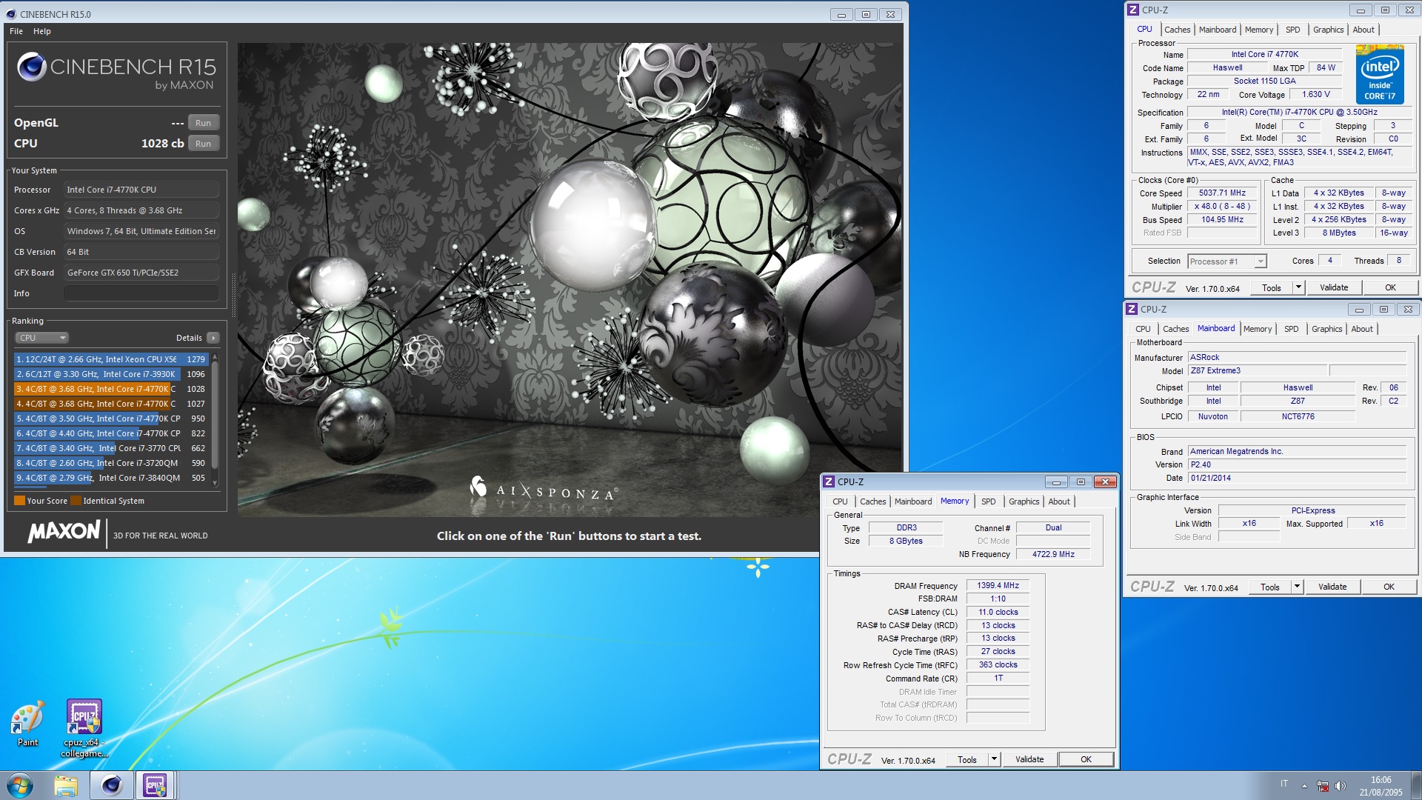
Task: Switch to Cinebench in the taskbar
Action: [112, 785]
